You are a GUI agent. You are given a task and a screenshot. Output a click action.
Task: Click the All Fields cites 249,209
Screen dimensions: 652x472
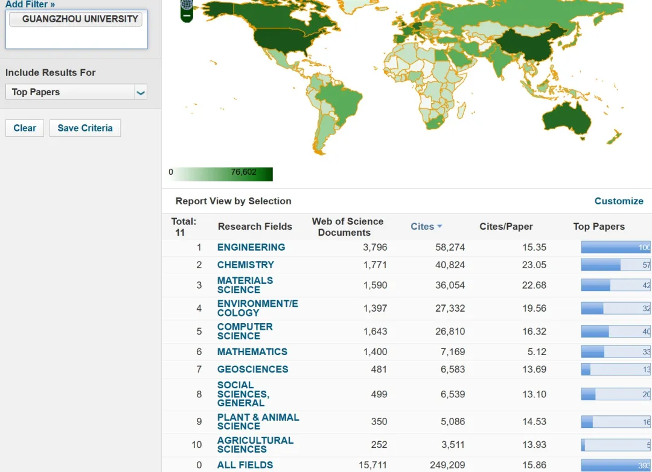tap(447, 465)
